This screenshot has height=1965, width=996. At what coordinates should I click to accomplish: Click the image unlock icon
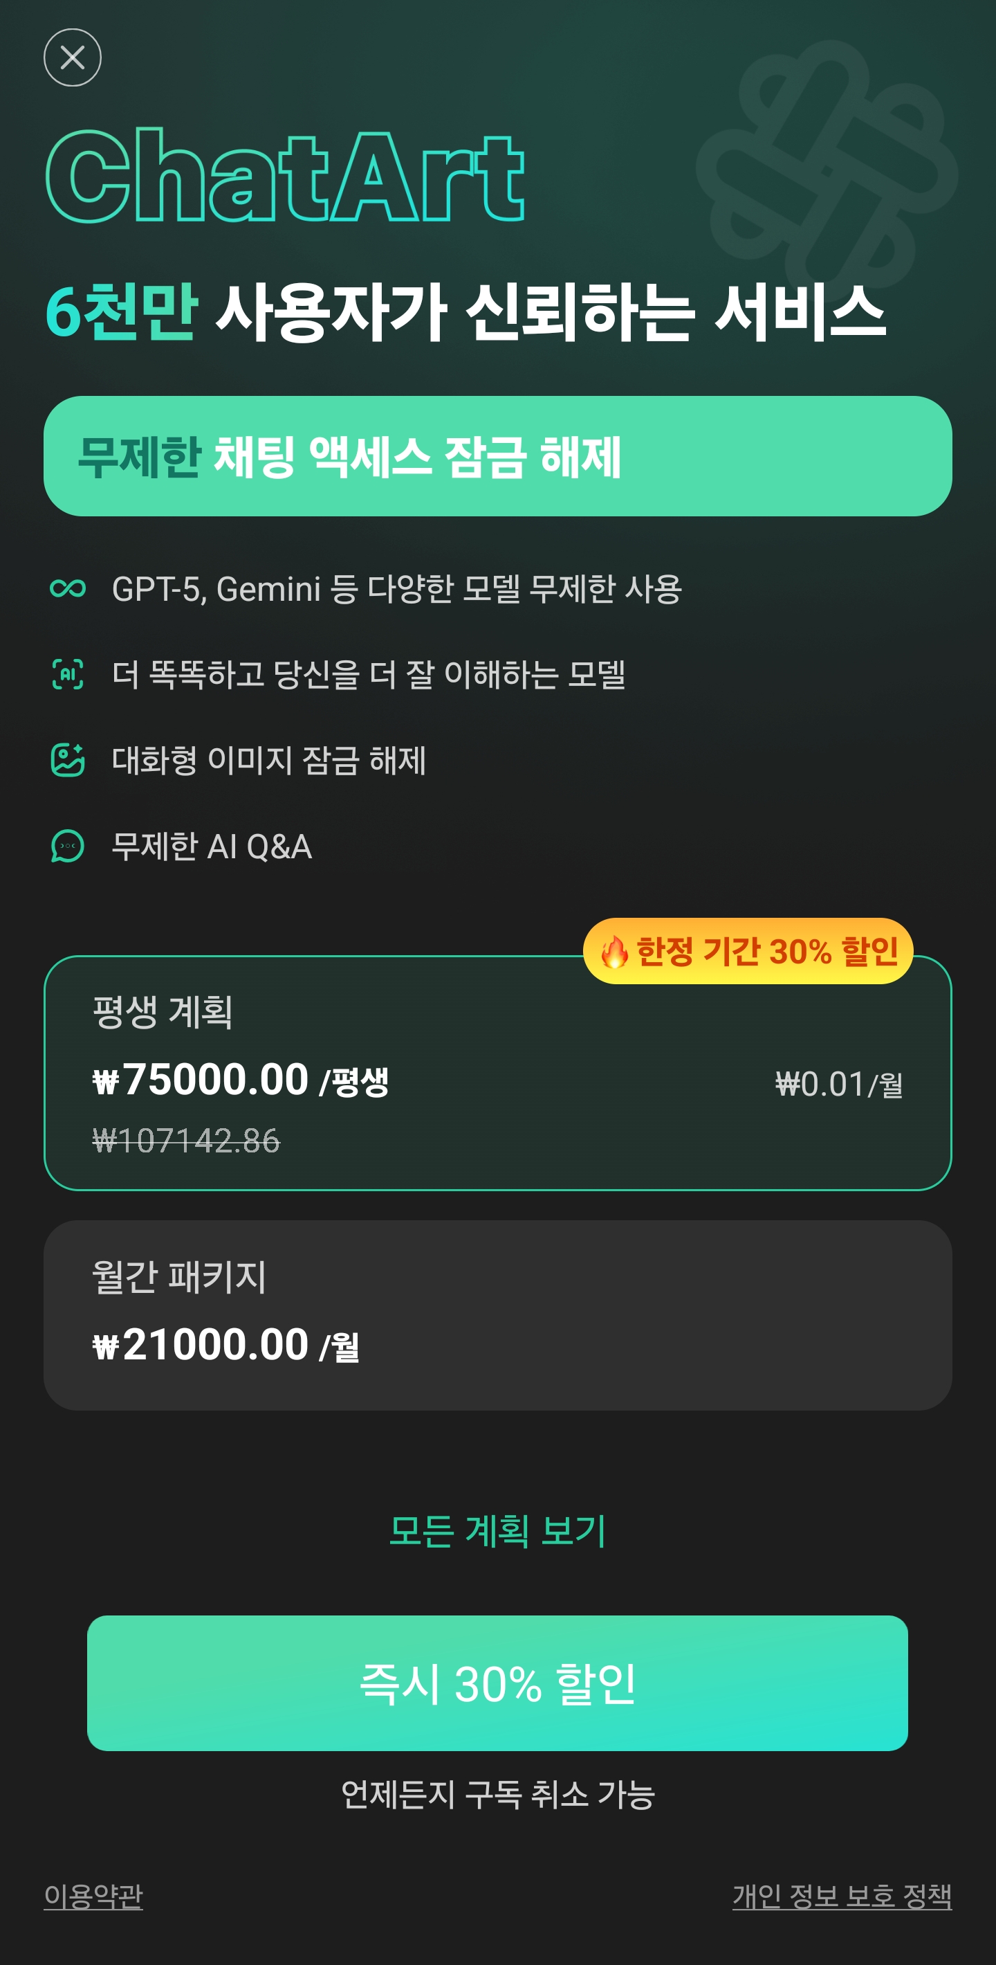pos(68,760)
